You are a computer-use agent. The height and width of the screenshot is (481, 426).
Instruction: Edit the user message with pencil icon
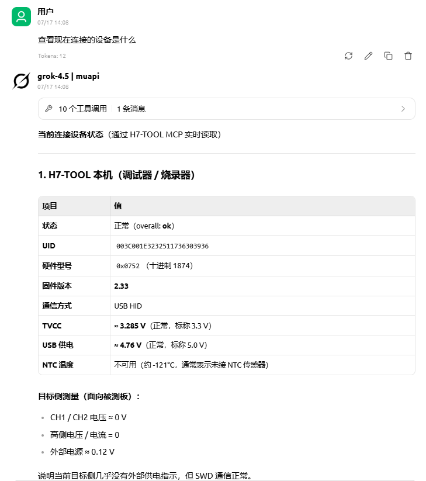click(368, 56)
